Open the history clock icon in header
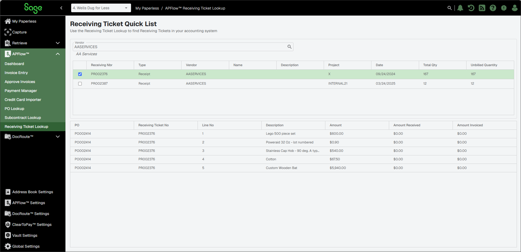Image resolution: width=521 pixels, height=252 pixels. coord(471,8)
